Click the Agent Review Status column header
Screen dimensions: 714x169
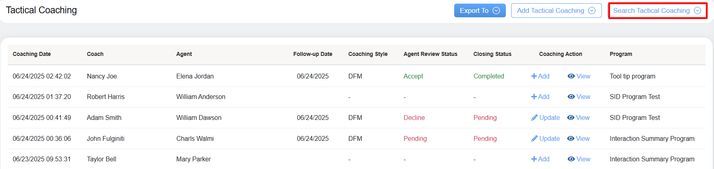(x=430, y=54)
